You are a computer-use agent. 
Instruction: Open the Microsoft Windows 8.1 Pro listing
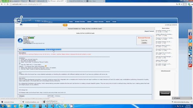(164, 49)
